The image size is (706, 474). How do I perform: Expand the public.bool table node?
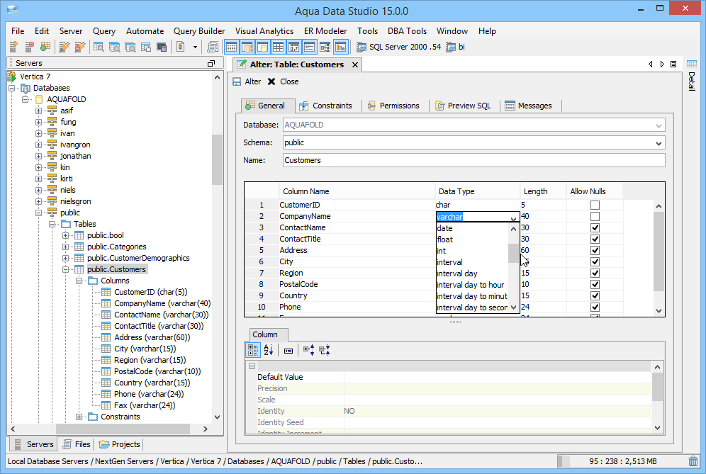(x=66, y=235)
